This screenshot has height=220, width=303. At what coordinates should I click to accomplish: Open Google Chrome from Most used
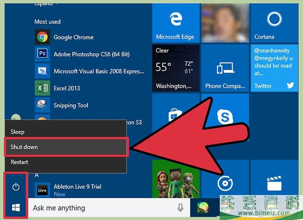point(73,37)
